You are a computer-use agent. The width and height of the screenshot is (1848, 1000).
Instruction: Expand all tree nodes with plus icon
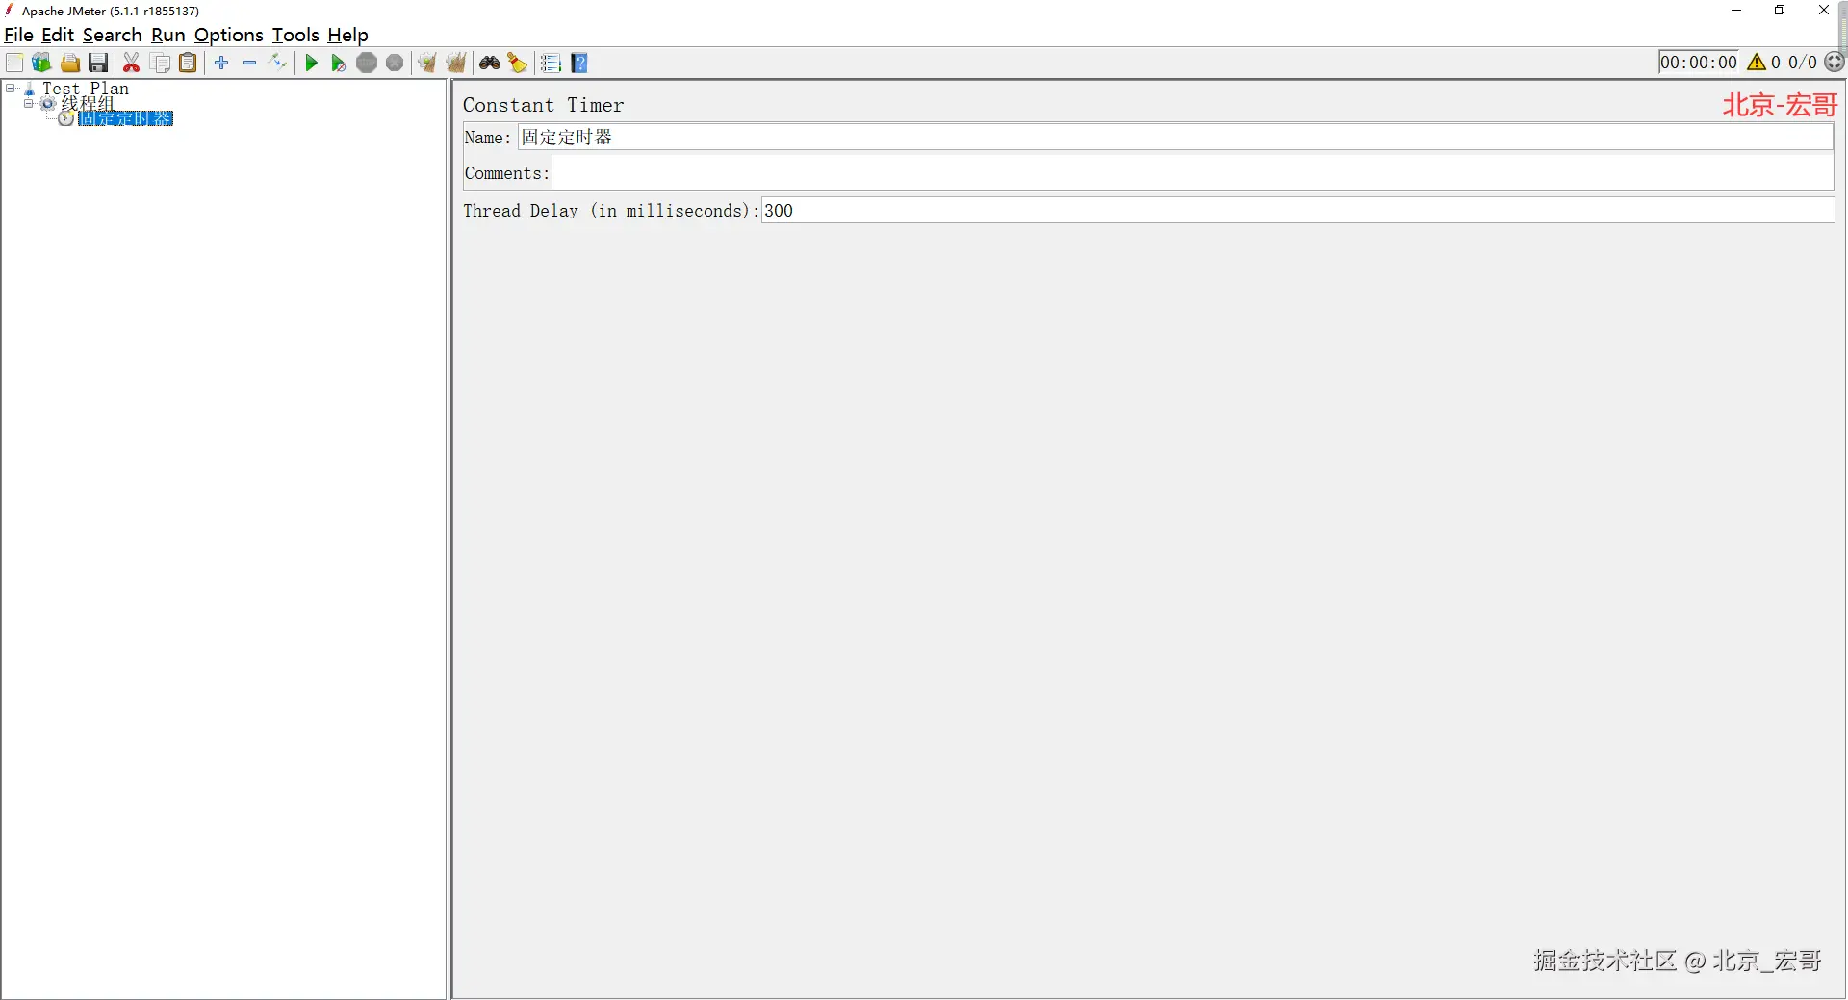click(x=221, y=64)
